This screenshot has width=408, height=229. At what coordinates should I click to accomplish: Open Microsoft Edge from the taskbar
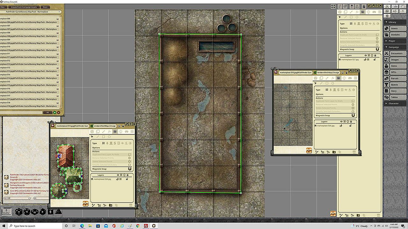tap(82, 226)
